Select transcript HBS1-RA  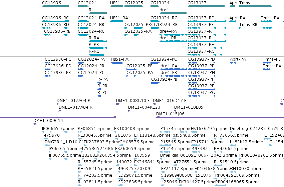tap(117, 21)
